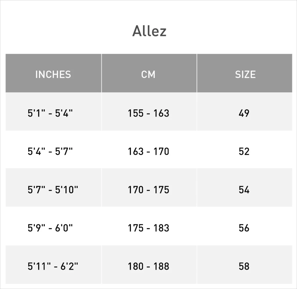Click the 5'1" - 5'4" height cell
This screenshot has width=297, height=289.
pos(53,111)
